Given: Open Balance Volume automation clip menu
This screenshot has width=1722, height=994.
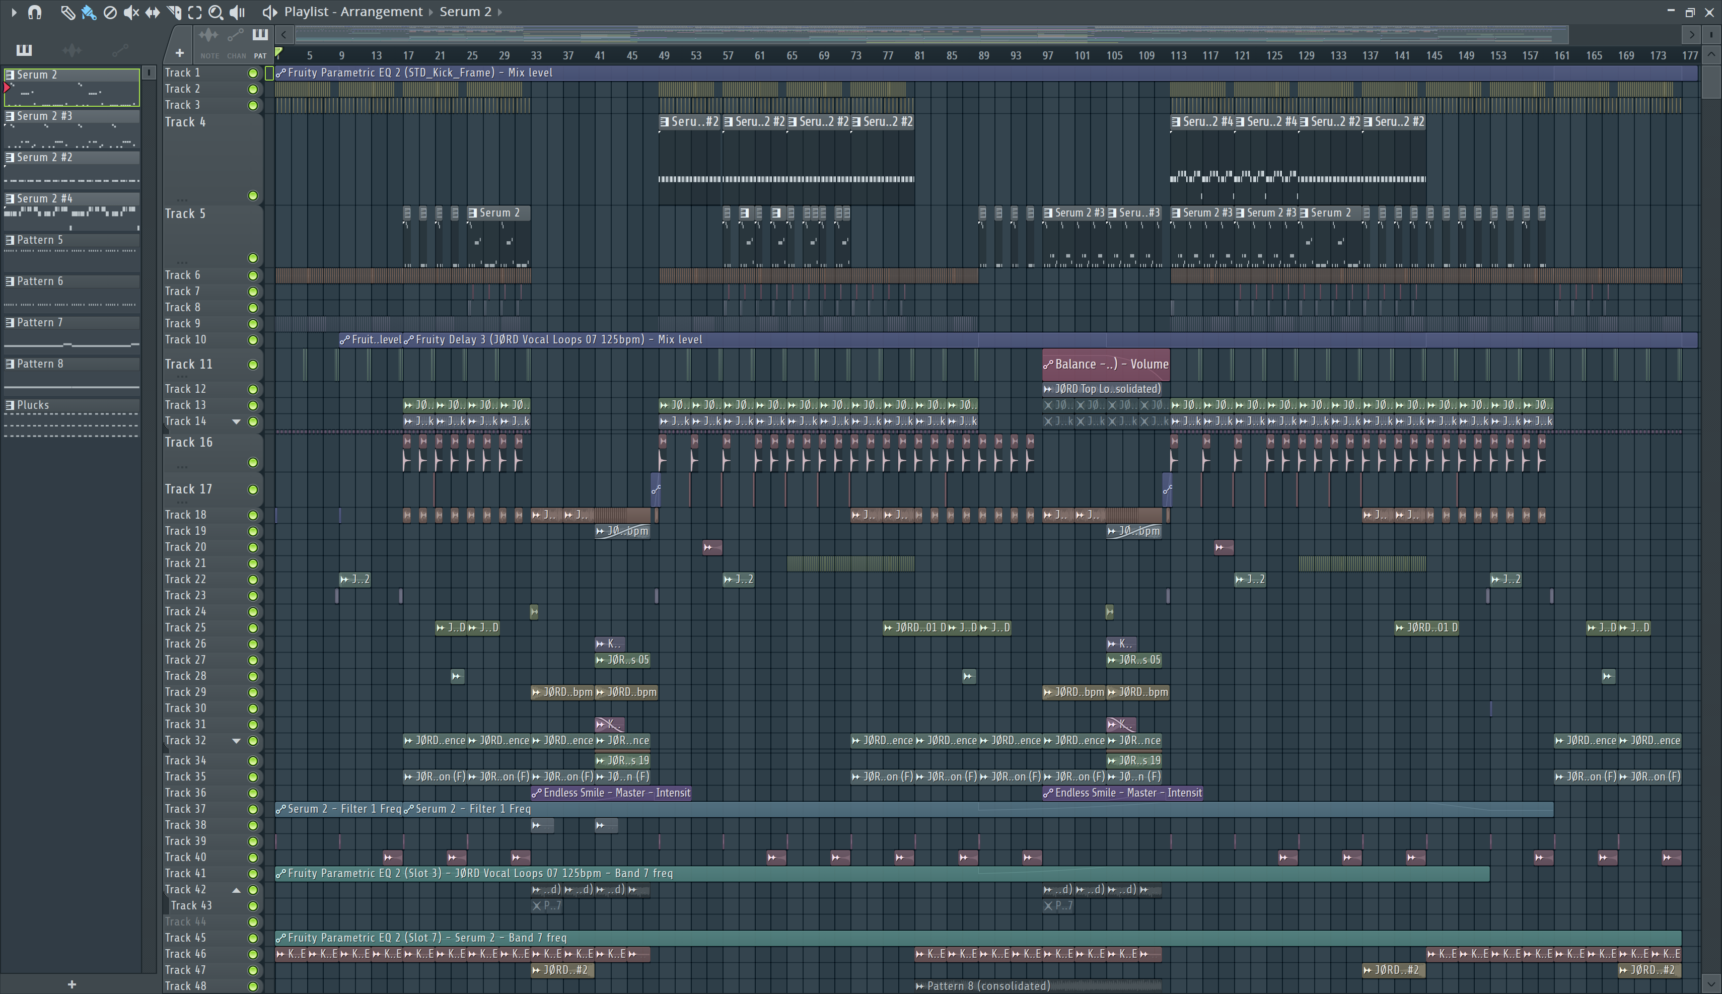Looking at the screenshot, I should (x=1048, y=365).
